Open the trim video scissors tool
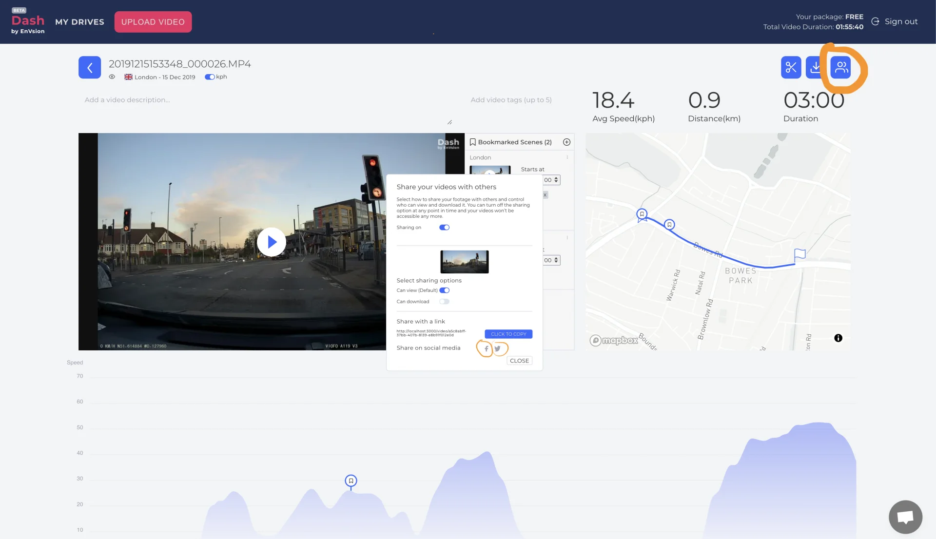 point(791,67)
